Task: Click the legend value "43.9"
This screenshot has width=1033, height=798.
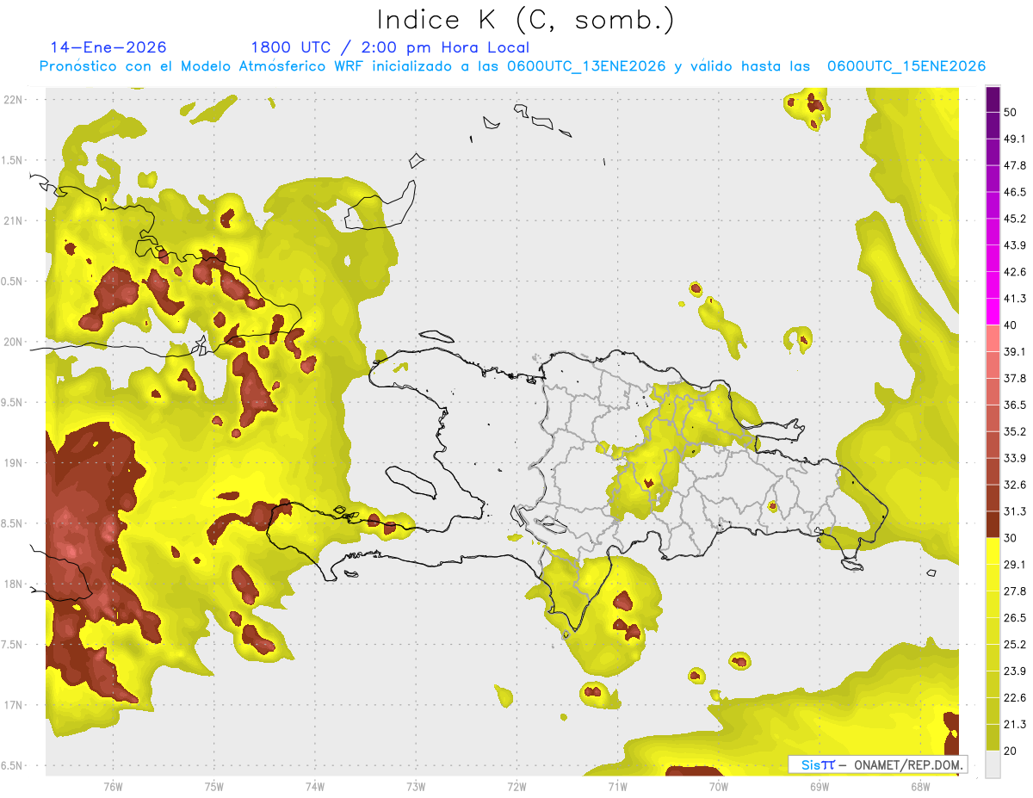Action: tap(1015, 245)
